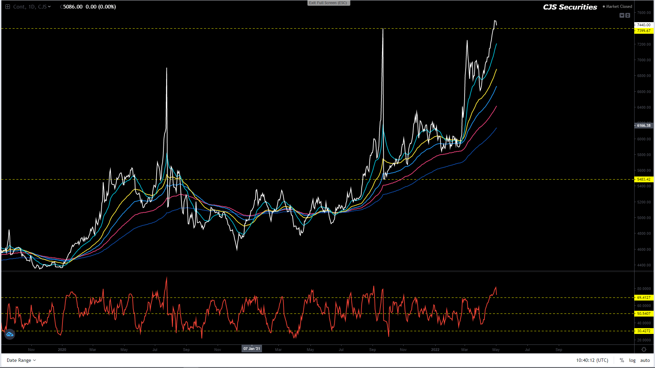The image size is (655, 368).
Task: Open chart settings gear at bottom right
Action: pos(644,349)
